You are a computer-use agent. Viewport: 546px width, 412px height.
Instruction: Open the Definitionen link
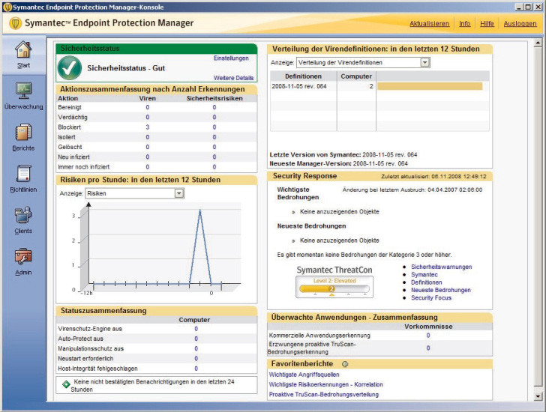point(427,282)
